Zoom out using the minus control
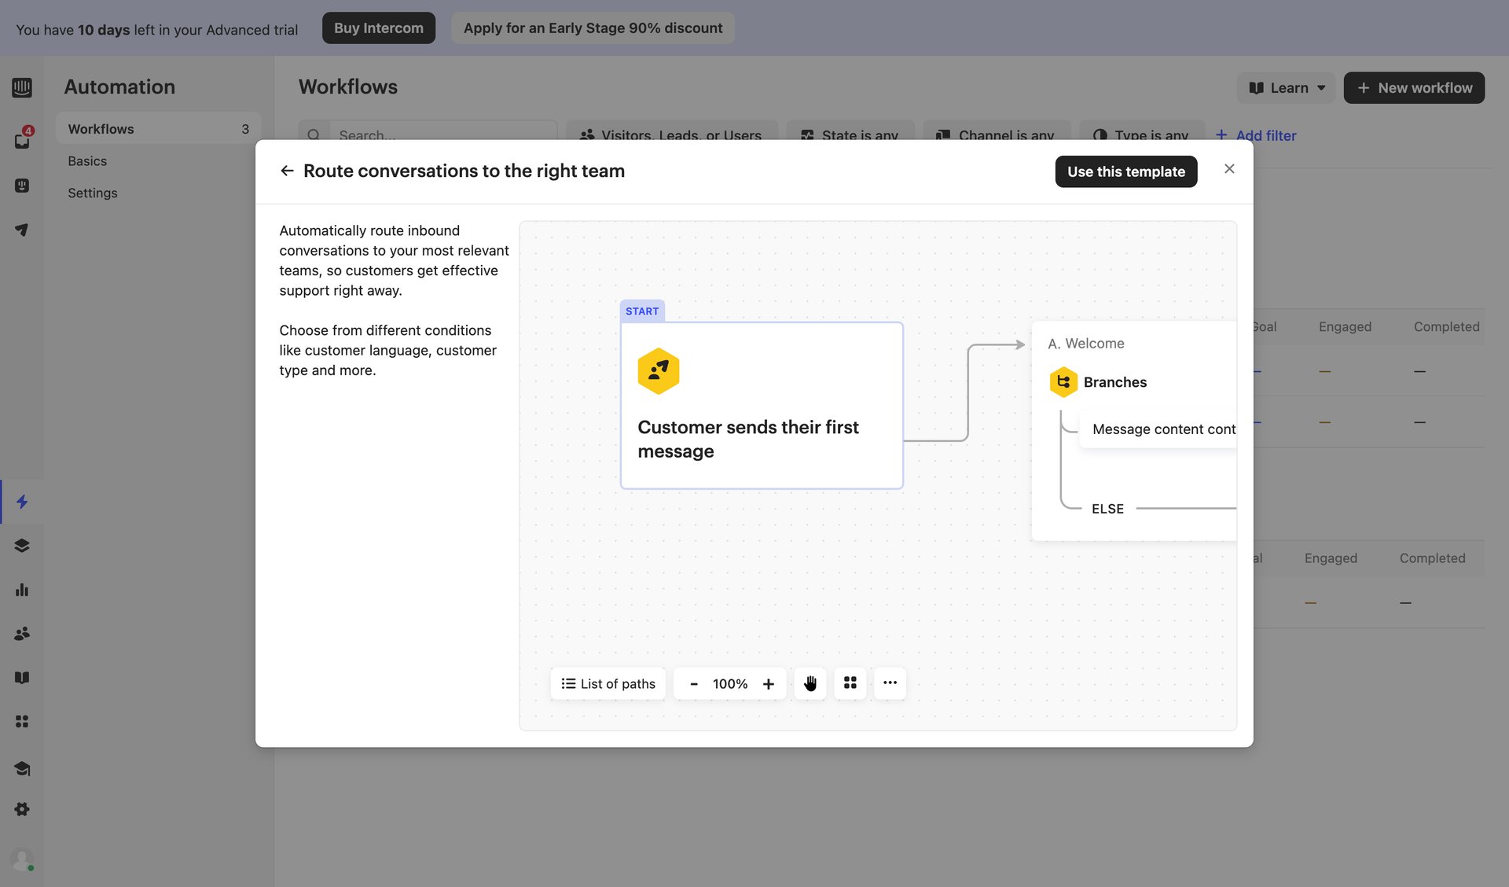Screen dimensions: 1509x887 coord(694,683)
